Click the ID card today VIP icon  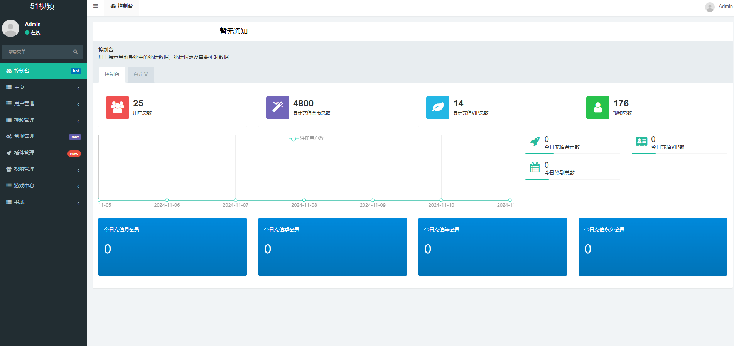641,142
